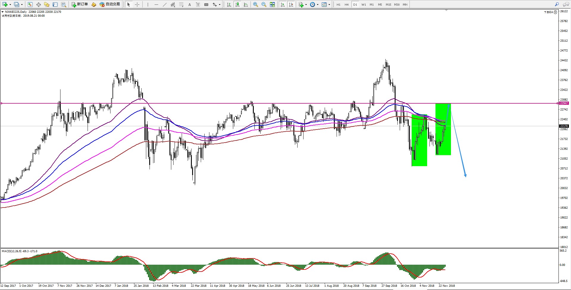Click the NIKKEI225,Daily chart title triangle
The width and height of the screenshot is (571, 290).
tap(3, 12)
